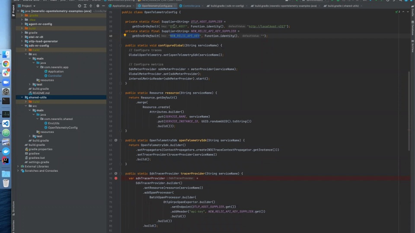Screen dimensions: 415x233
Task: Switch to build.gradle (newrelic-opentelemetry-examples-java) tab
Action: click(285, 6)
